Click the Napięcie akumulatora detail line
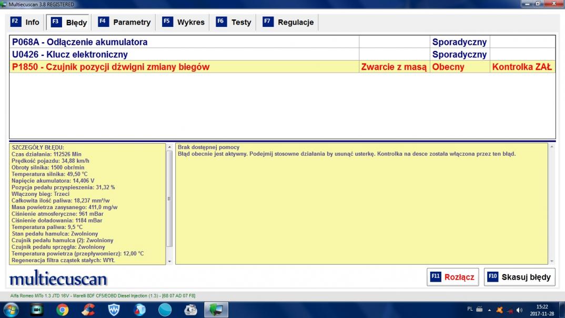The image size is (565, 318). (x=53, y=181)
